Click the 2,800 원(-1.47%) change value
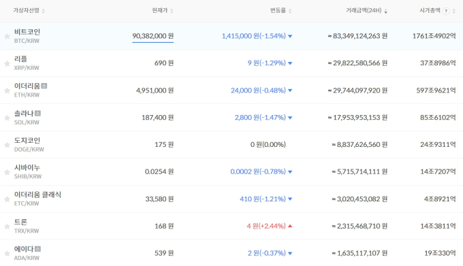Screen dimensions: 463x266 click(x=260, y=118)
